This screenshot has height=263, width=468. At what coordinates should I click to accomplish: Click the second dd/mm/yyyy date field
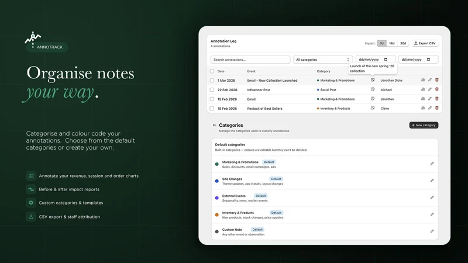(x=418, y=60)
